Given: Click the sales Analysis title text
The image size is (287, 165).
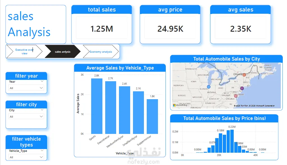Looking at the screenshot, I should coord(29,24).
